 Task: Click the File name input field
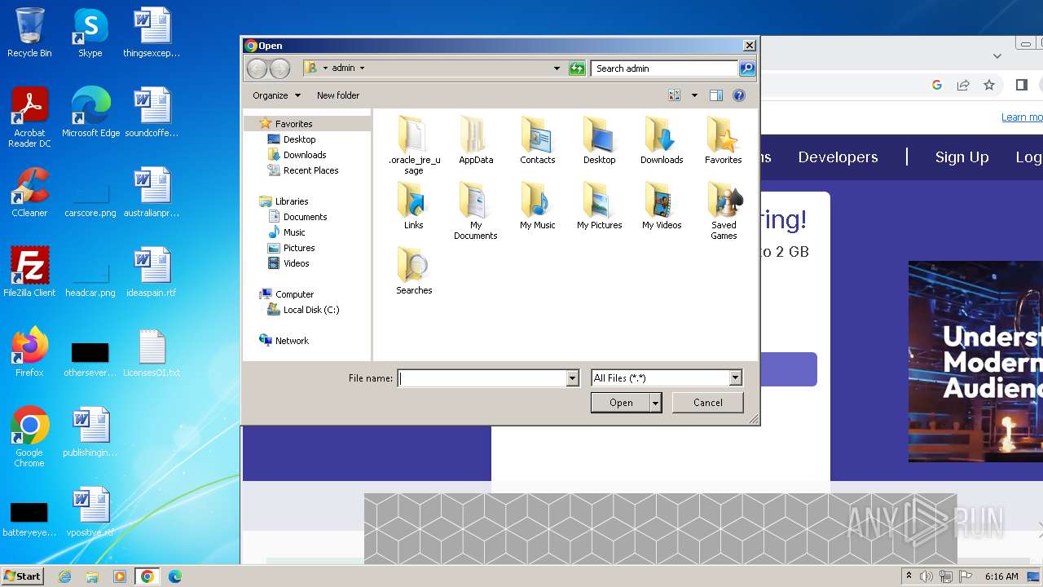click(x=482, y=378)
